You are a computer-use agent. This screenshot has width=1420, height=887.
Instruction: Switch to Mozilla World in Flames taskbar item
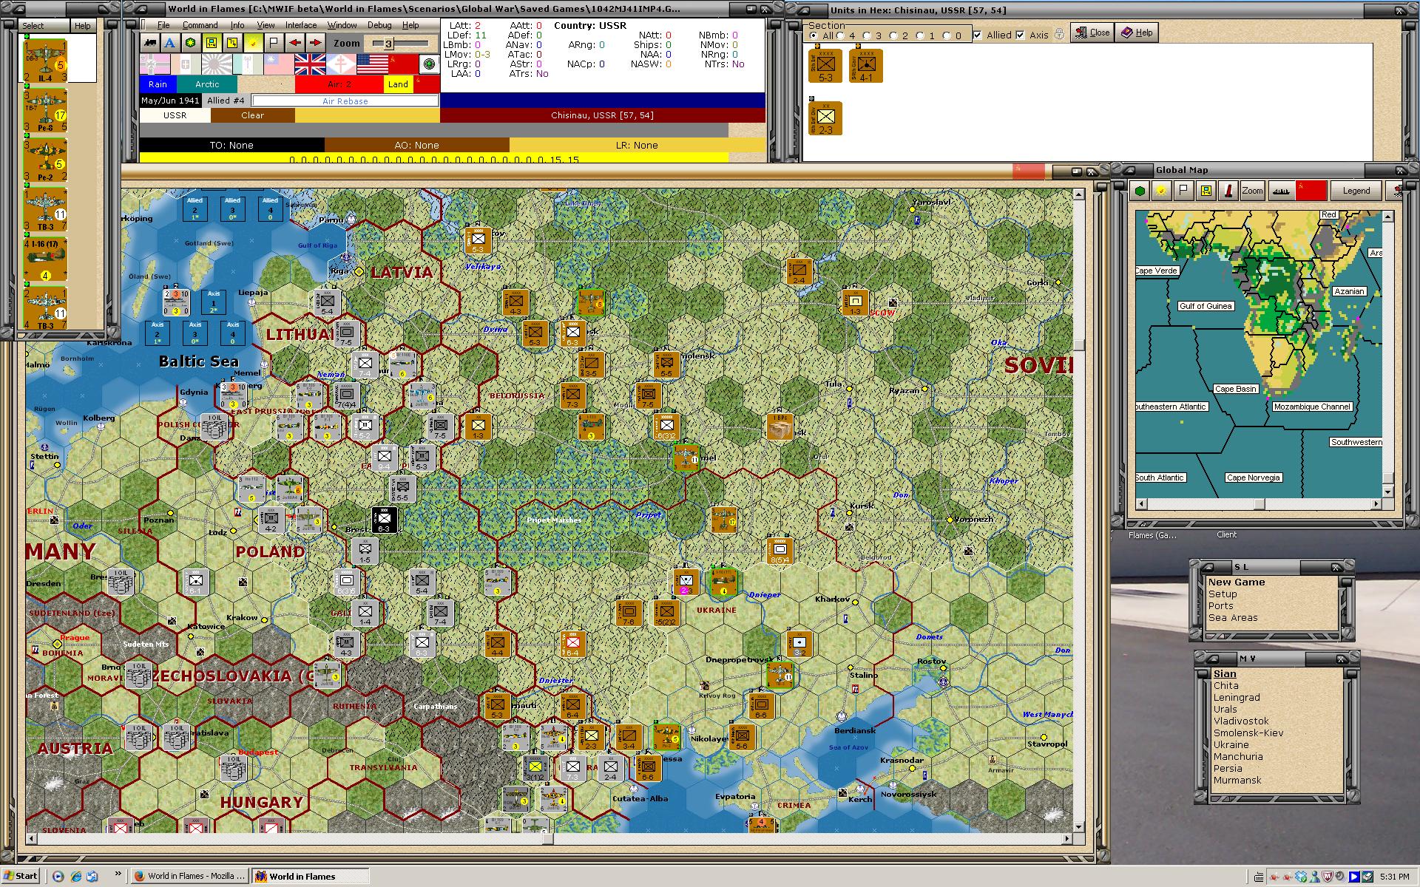click(189, 876)
